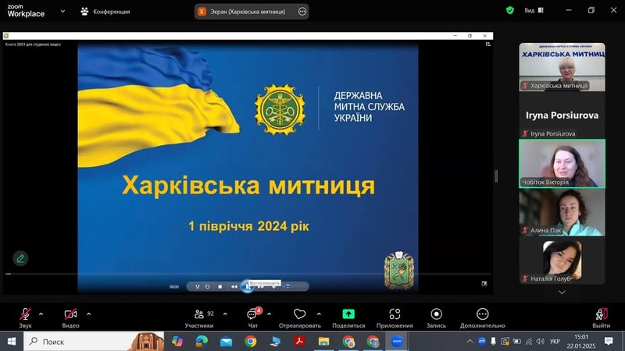This screenshot has width=625, height=351.
Task: Open Microsoft Edge from the taskbar
Action: click(202, 342)
